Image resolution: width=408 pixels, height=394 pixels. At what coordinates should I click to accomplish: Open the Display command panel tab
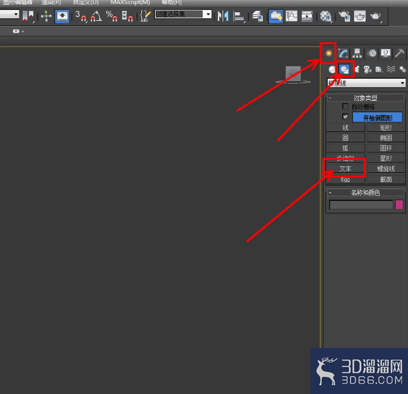(x=386, y=53)
